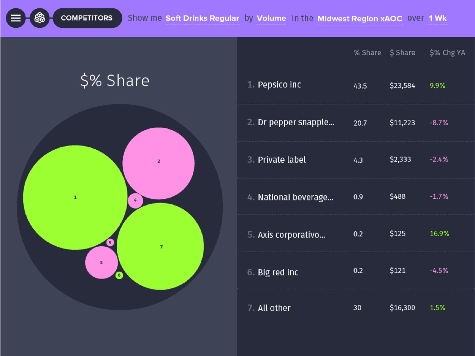475x356 pixels.
Task: Adjust the 1 Wk time period selector
Action: coord(438,18)
